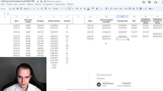Image resolution: width=163 pixels, height=91 pixels.
Task: Star the spreadsheet document
Action: click(x=38, y=2)
